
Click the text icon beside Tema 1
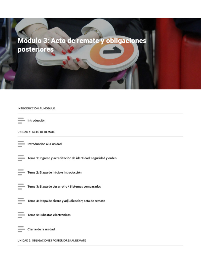[x=21, y=158]
